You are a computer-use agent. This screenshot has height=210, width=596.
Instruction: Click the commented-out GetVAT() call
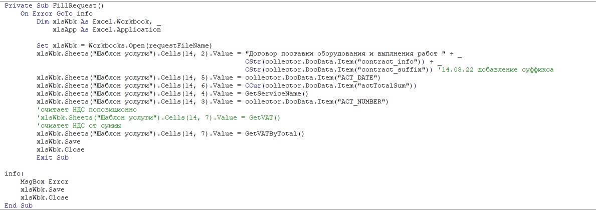click(x=263, y=117)
